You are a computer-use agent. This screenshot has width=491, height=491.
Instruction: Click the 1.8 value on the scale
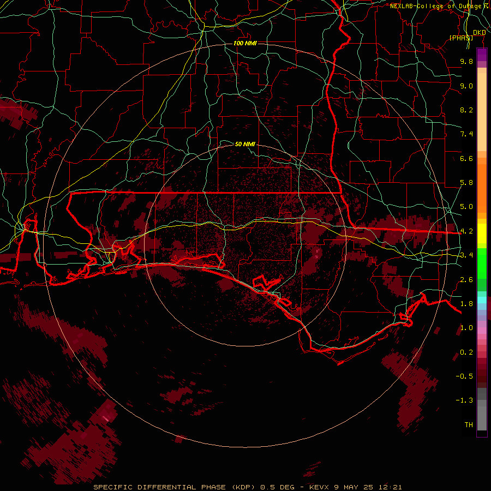click(x=466, y=304)
